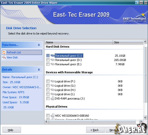
Task: Click drive icon of Logical drive (H:)
Action: pos(53,90)
